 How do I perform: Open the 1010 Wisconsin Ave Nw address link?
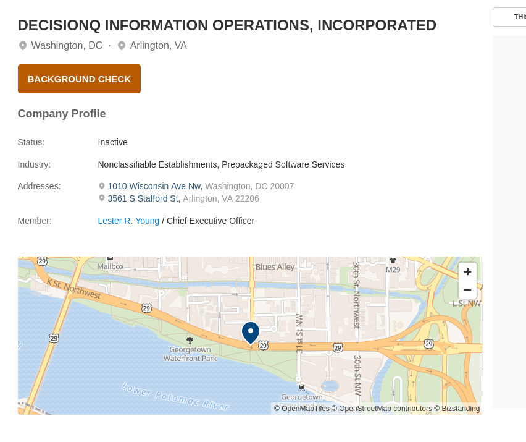[155, 186]
